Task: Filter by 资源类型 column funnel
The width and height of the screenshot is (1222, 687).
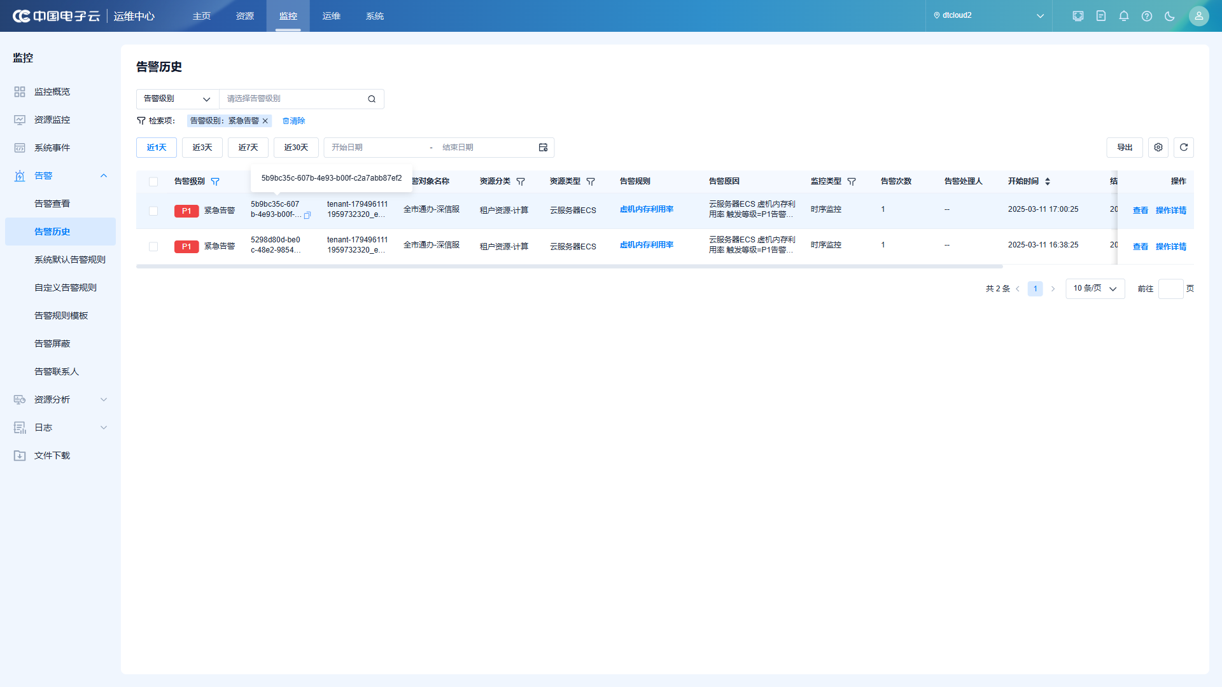Action: pyautogui.click(x=590, y=182)
